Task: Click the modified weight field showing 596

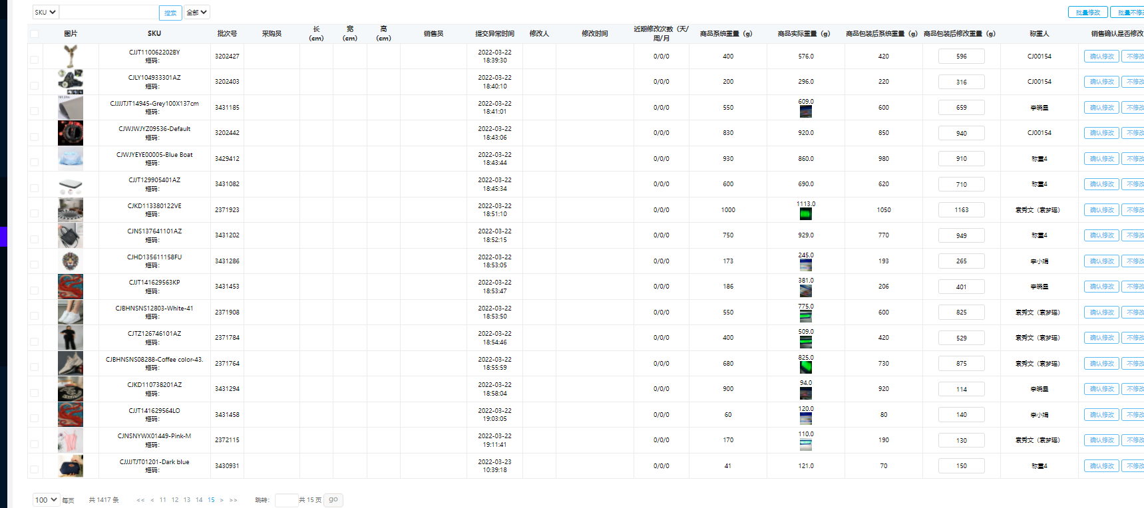Action: [961, 57]
